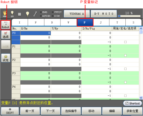The height and width of the screenshot is (116, 143).
Task: Switch to the I variable tab
Action: click(20, 22)
